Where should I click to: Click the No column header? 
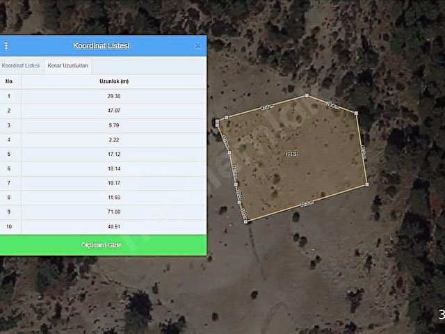[9, 81]
